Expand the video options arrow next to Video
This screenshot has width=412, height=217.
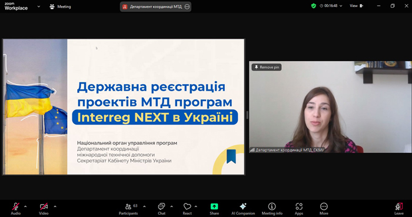55,206
